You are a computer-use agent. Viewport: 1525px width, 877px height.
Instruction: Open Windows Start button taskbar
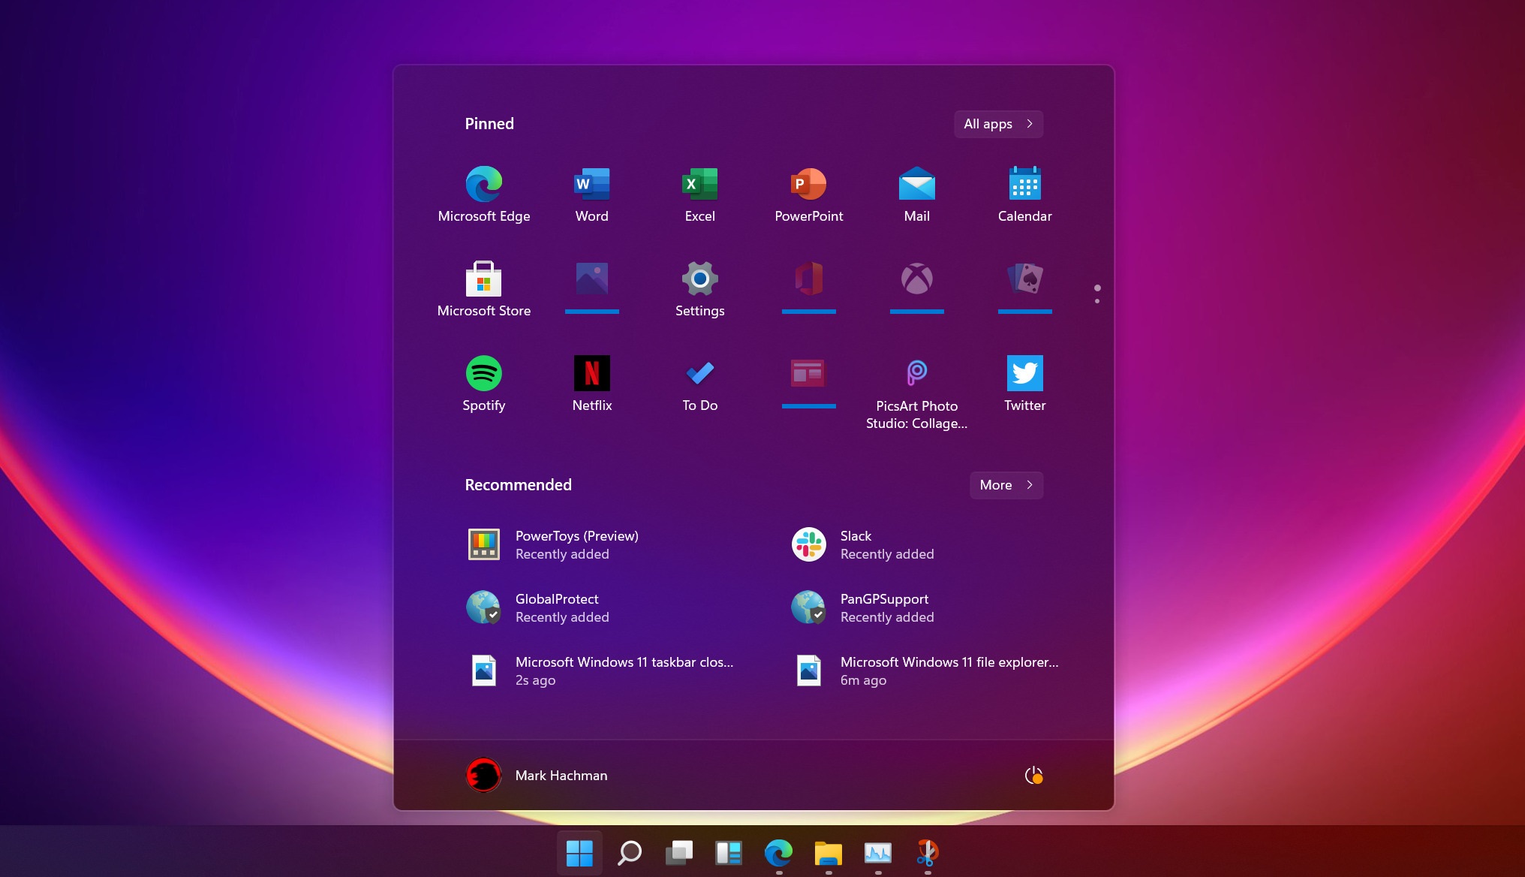(x=580, y=853)
